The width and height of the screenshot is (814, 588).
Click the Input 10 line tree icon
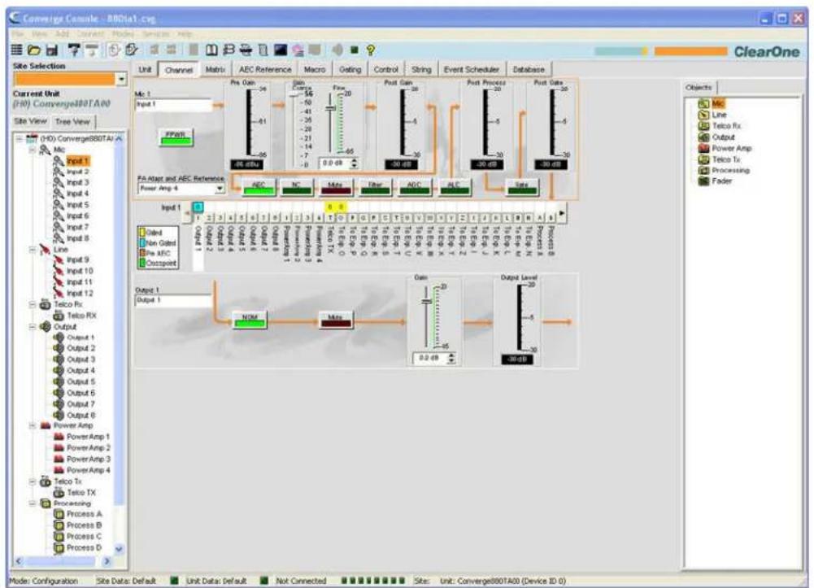[x=59, y=271]
